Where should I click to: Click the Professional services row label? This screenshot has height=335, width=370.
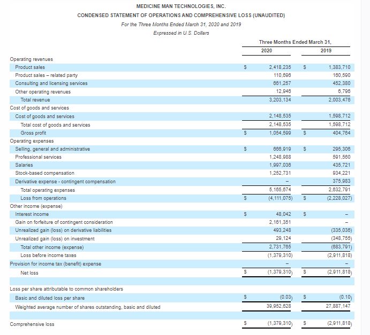(x=38, y=157)
